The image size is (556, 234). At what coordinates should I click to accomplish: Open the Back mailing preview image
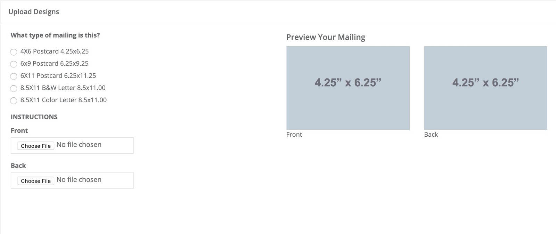pos(485,88)
